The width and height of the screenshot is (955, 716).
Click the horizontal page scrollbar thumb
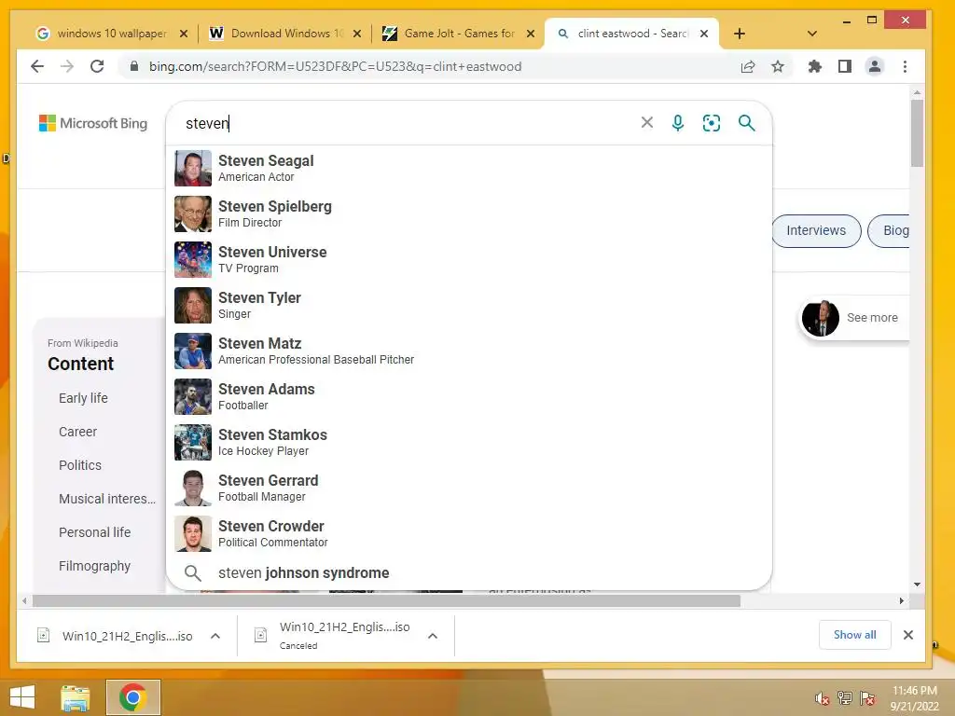[x=386, y=601]
